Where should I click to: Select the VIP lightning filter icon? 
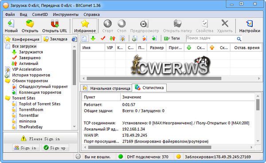(122, 38)
